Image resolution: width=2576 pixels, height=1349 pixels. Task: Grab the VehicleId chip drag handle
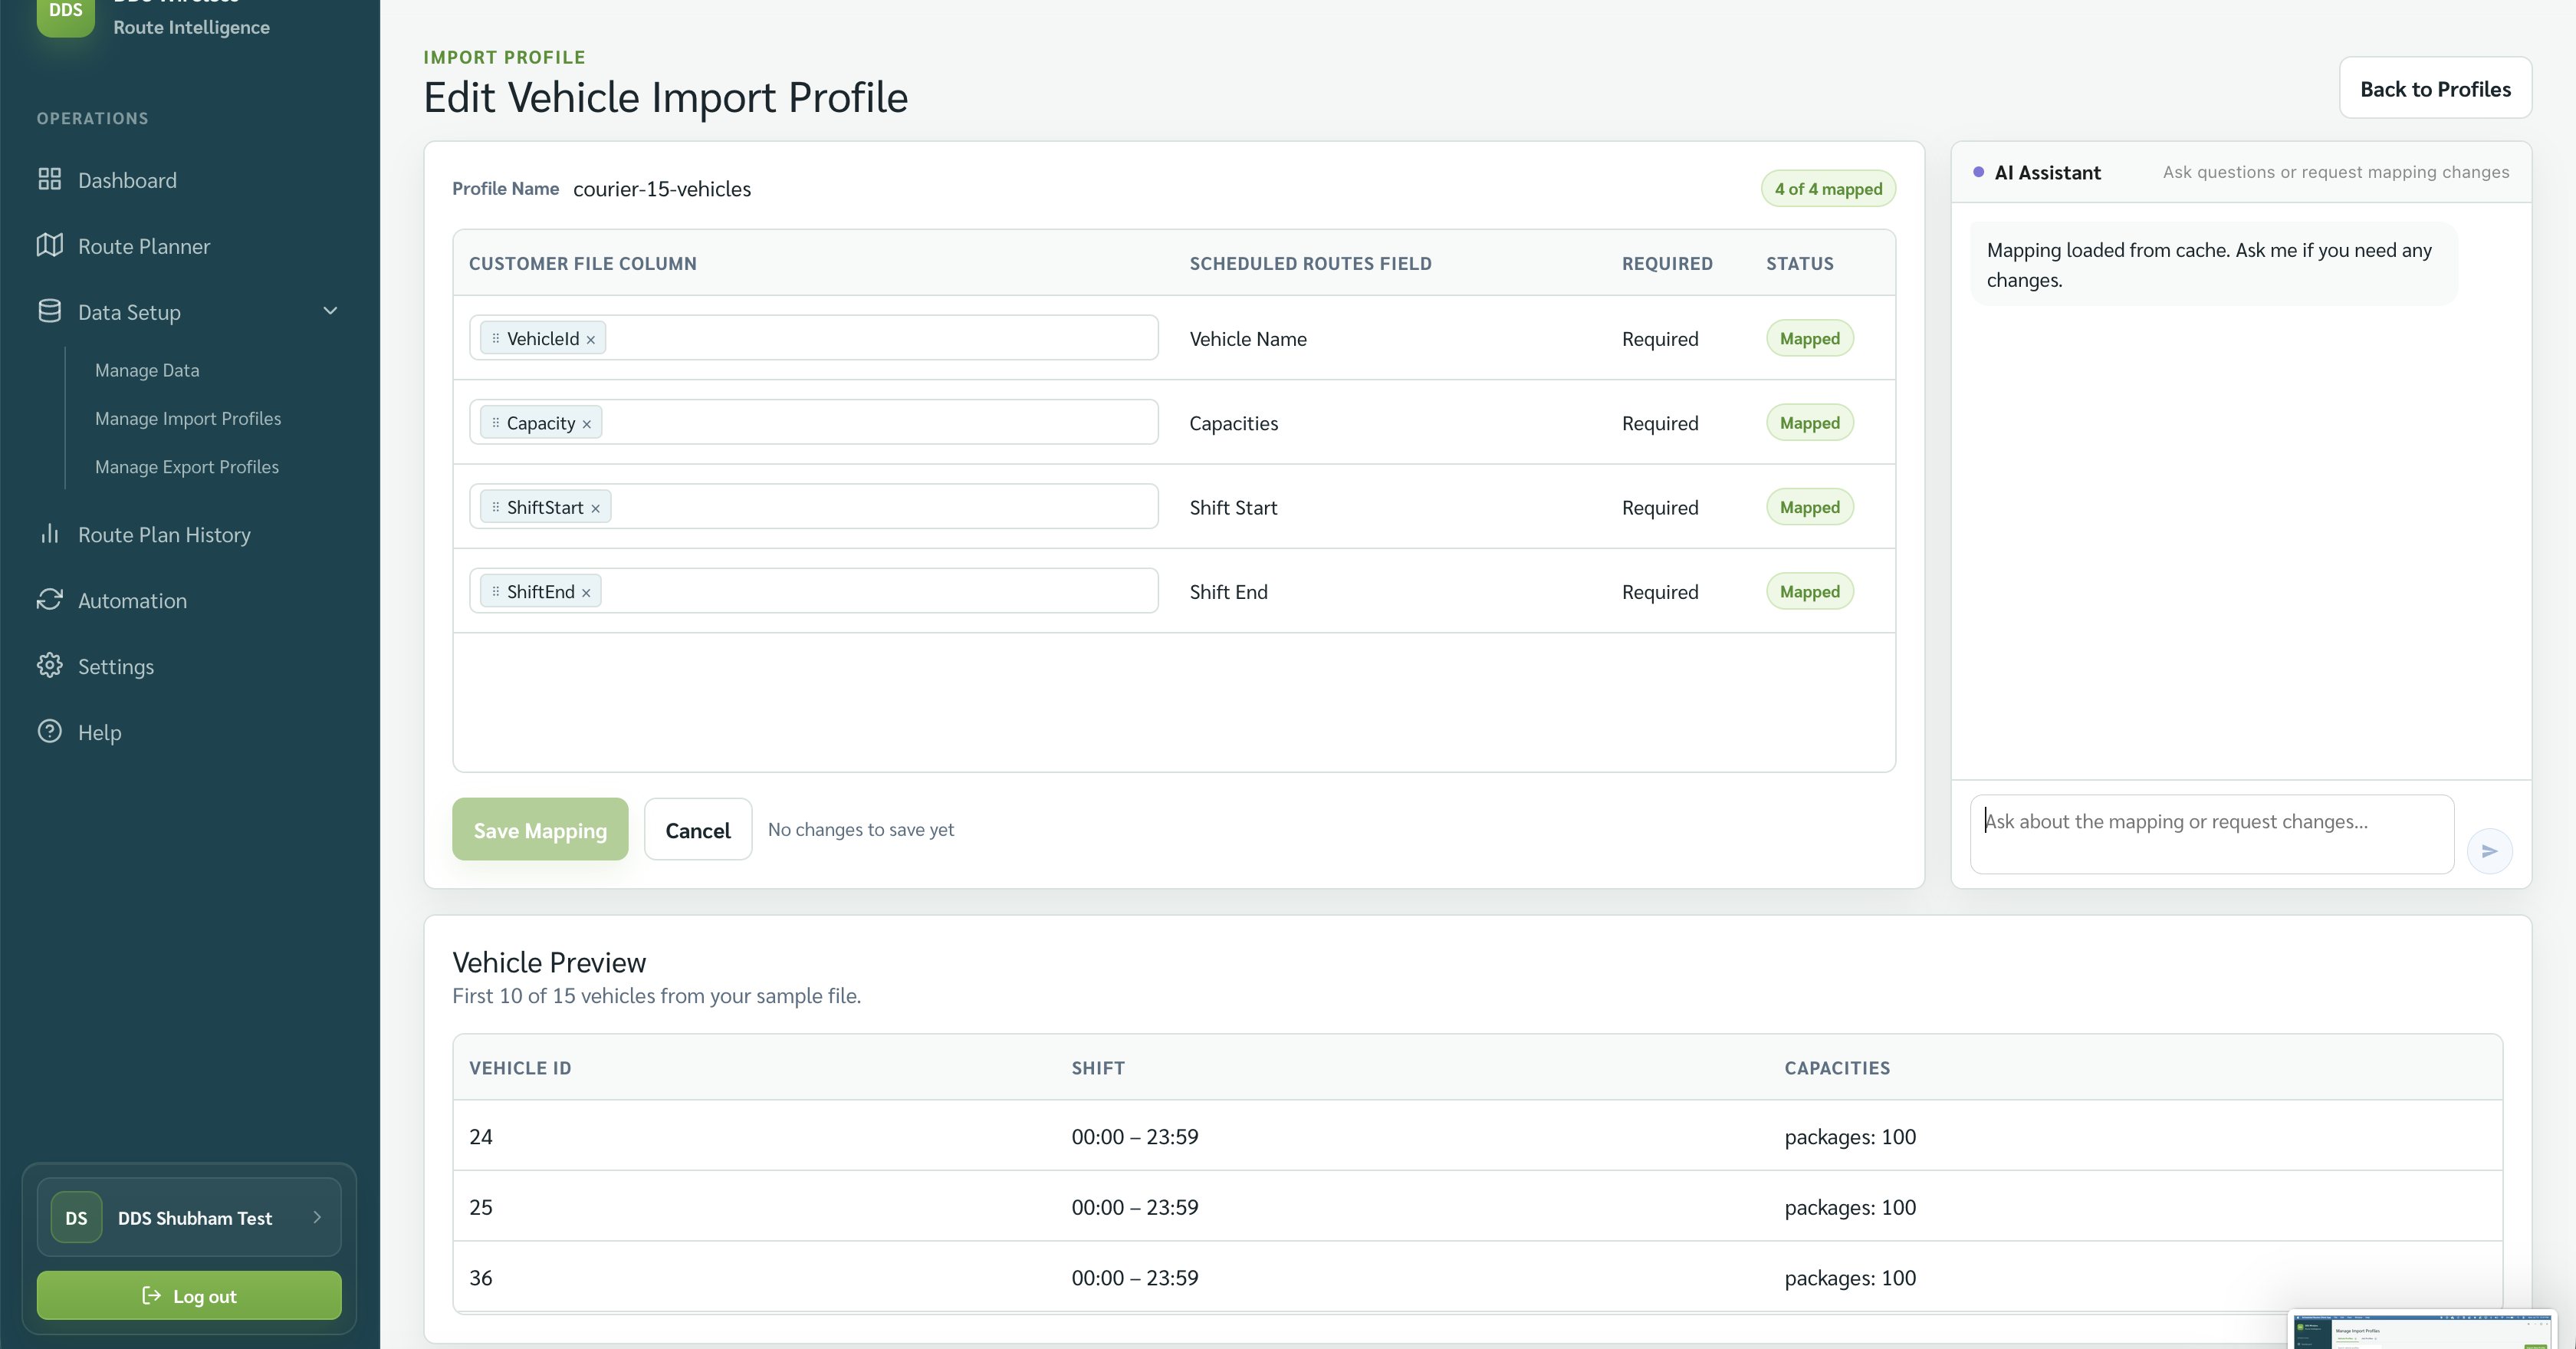[495, 339]
